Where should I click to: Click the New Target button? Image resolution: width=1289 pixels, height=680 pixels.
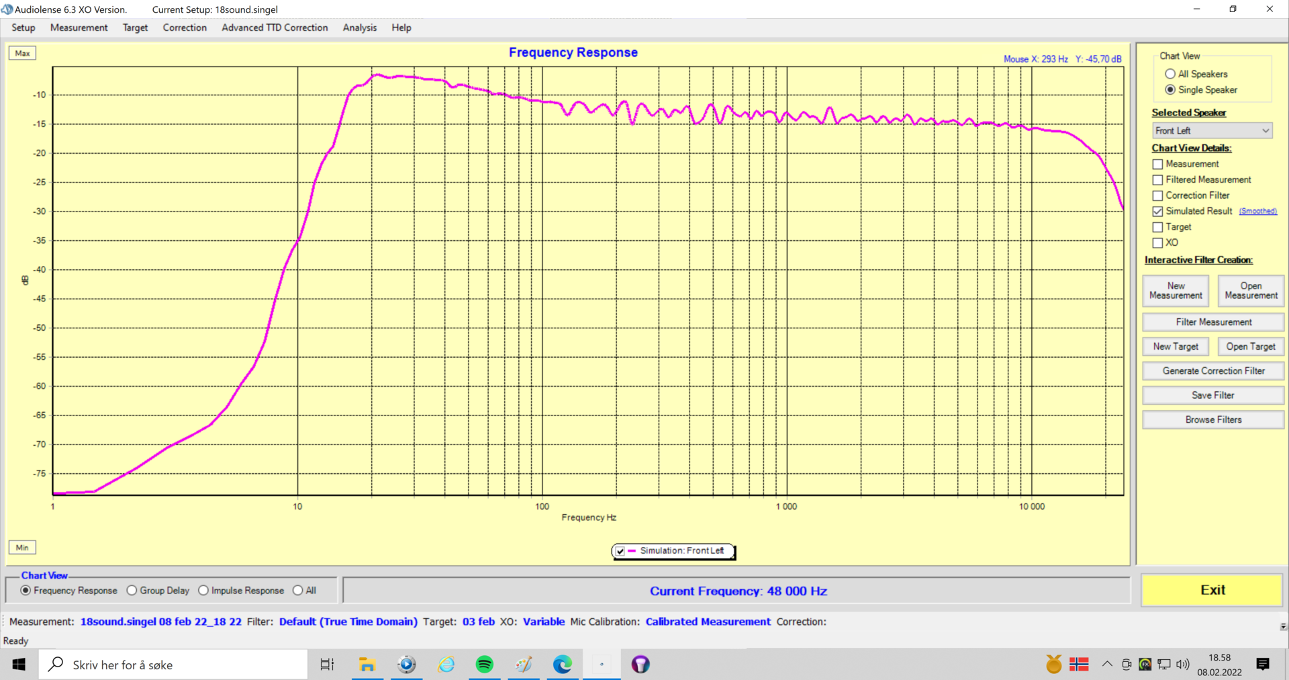pyautogui.click(x=1176, y=346)
